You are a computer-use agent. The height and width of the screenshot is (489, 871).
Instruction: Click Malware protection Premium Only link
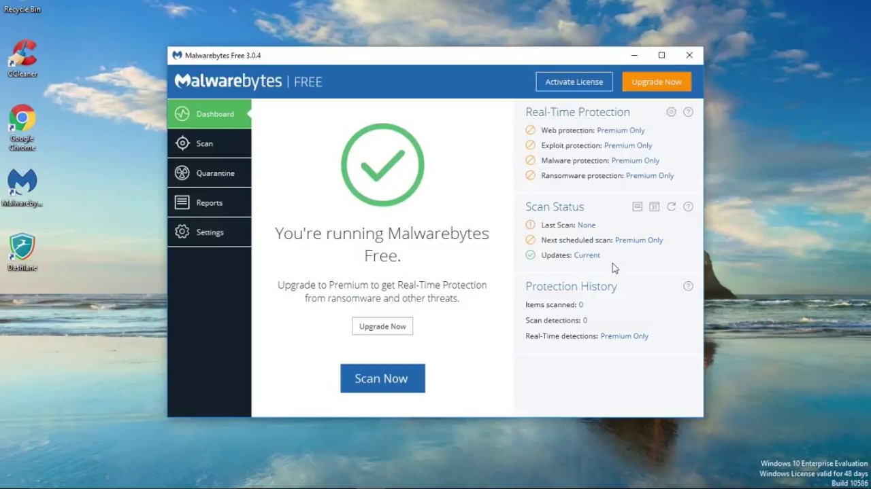point(636,160)
